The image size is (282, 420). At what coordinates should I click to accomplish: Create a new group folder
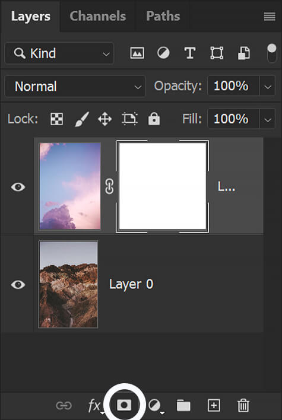[x=183, y=405]
